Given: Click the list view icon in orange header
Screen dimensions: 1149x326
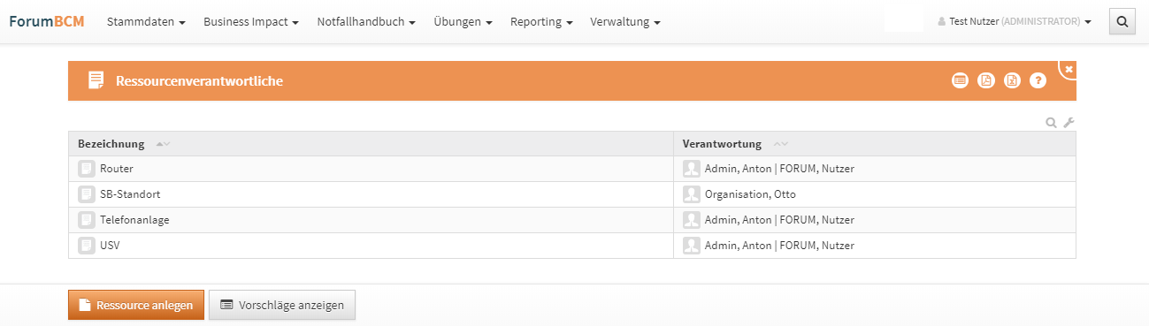Looking at the screenshot, I should (x=960, y=80).
